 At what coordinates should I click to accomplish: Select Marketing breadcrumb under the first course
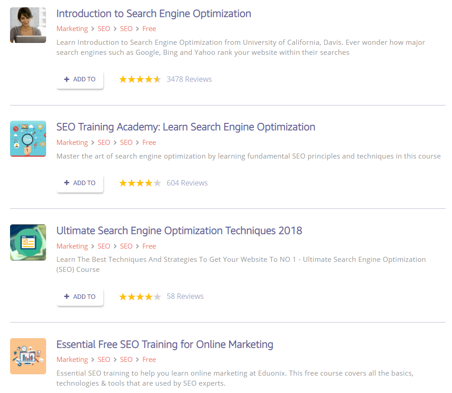72,29
